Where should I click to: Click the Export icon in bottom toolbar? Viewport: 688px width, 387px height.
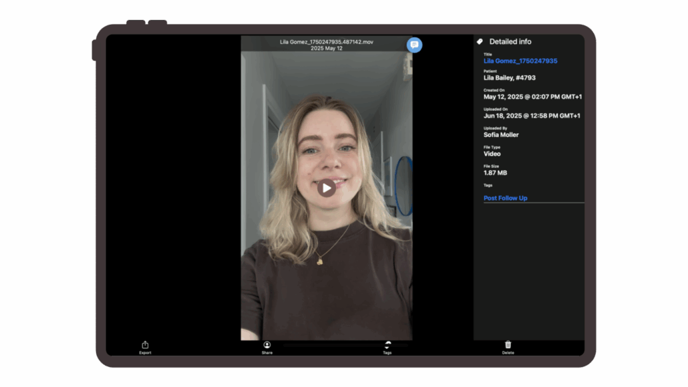(x=145, y=346)
